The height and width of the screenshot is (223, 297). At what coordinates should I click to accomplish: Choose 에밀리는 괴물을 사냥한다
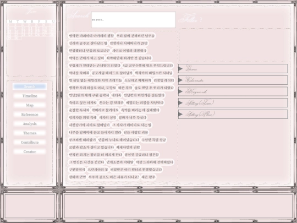(145, 102)
